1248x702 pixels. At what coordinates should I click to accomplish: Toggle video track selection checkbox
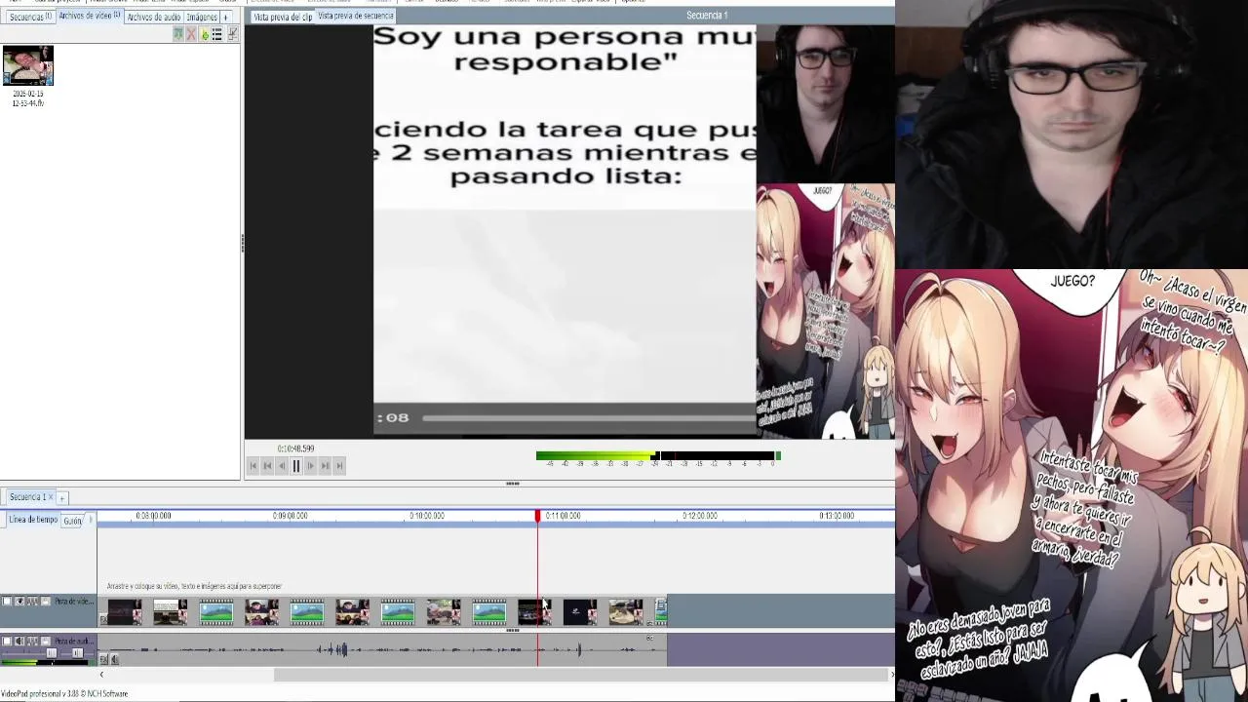click(x=7, y=602)
